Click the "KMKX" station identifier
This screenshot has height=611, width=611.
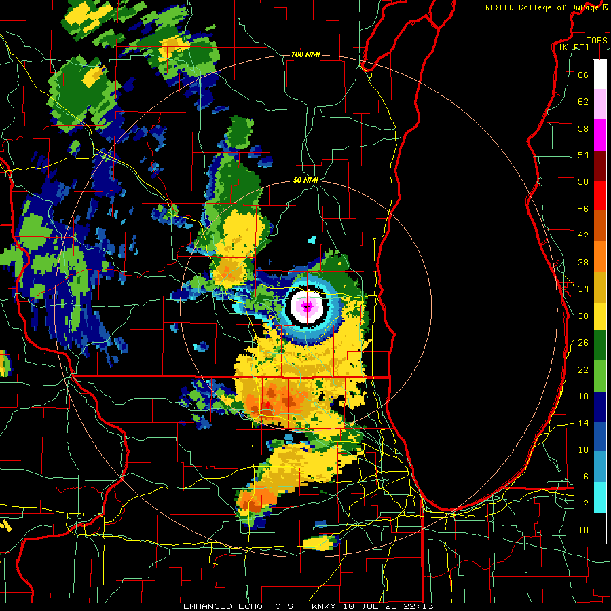(324, 606)
